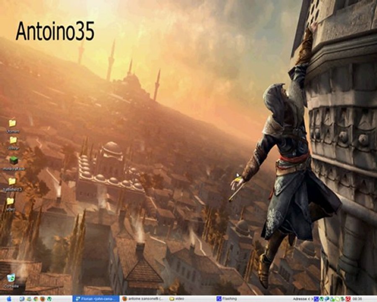Viewport: 377px width, 302px height.
Task: Switch to antoine sansonetti Firefox window
Action: tap(143, 299)
